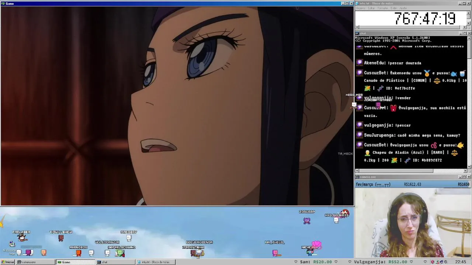Click 'Vulgoganjja: R$52.00' donation ticker

tap(380, 262)
